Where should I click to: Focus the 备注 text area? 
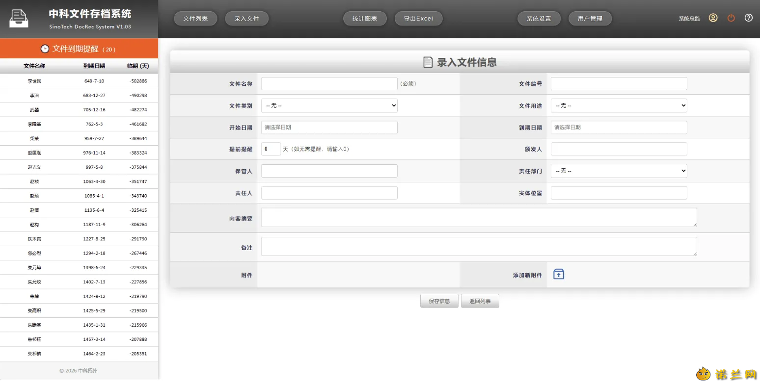[x=479, y=247]
